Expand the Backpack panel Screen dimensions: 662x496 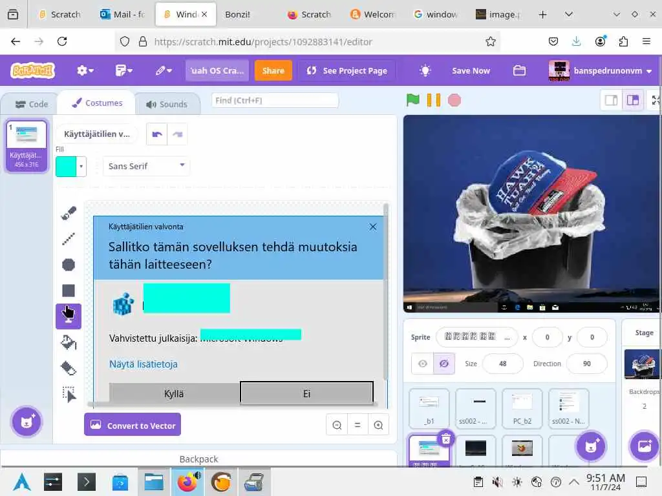[198, 459]
